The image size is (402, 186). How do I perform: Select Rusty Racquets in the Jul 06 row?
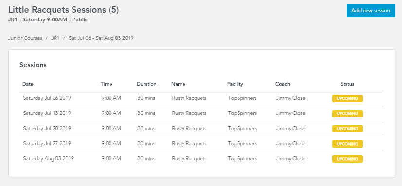[189, 98]
